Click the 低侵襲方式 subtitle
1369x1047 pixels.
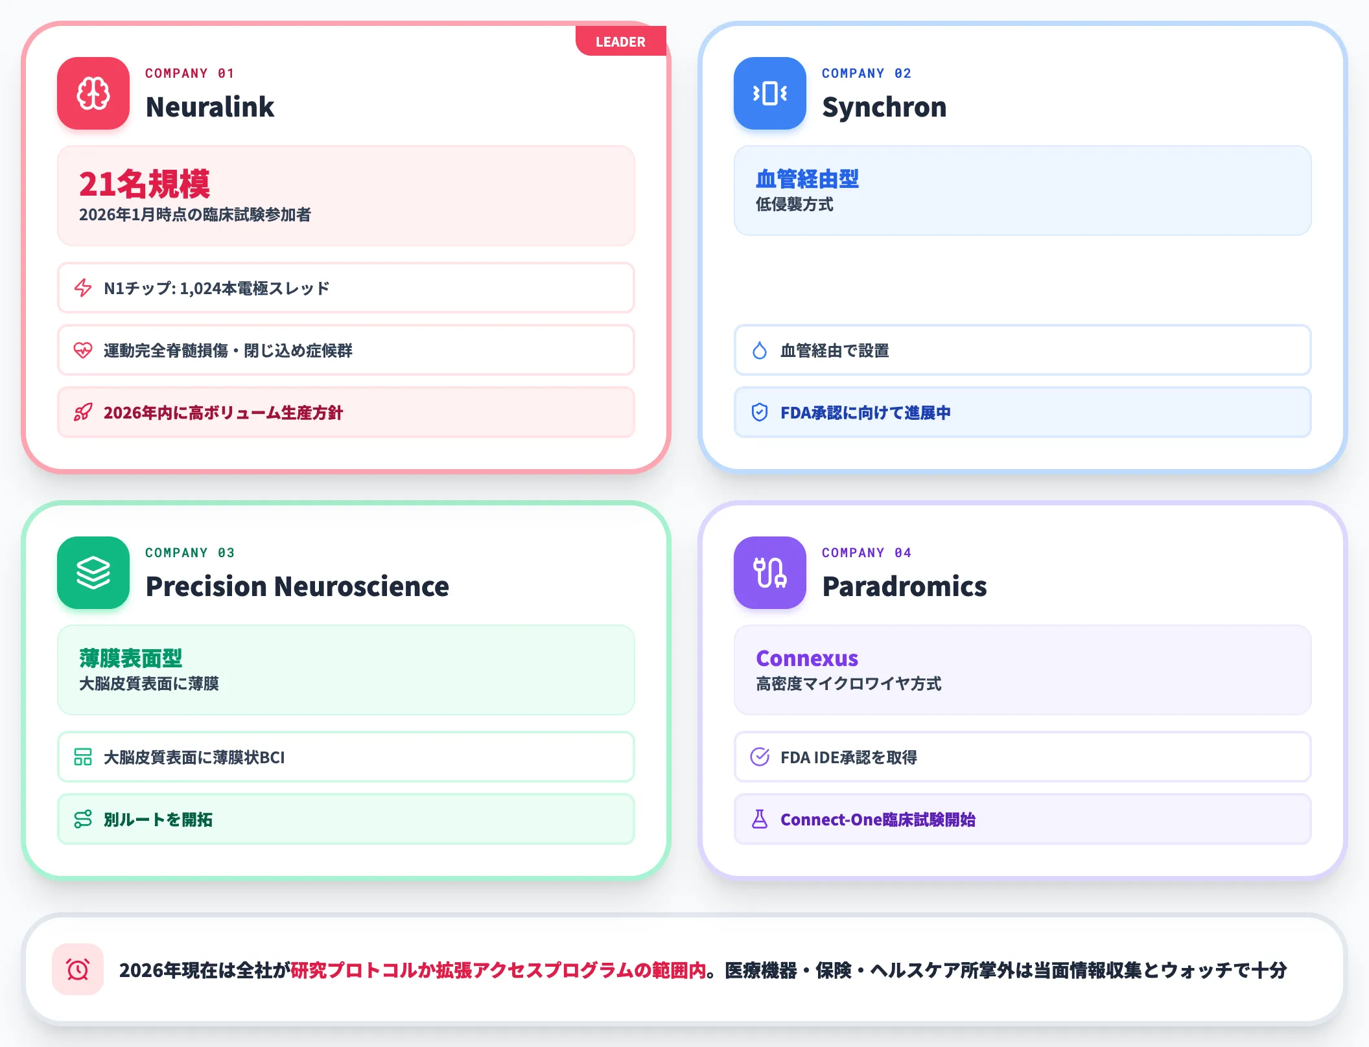click(x=795, y=204)
